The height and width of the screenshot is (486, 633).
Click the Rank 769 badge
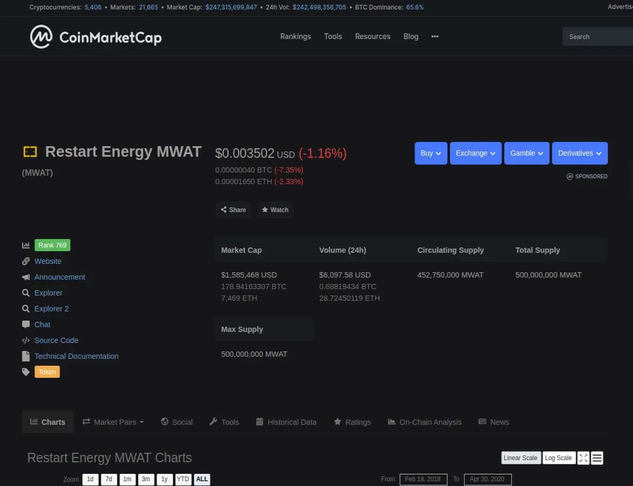pos(52,245)
